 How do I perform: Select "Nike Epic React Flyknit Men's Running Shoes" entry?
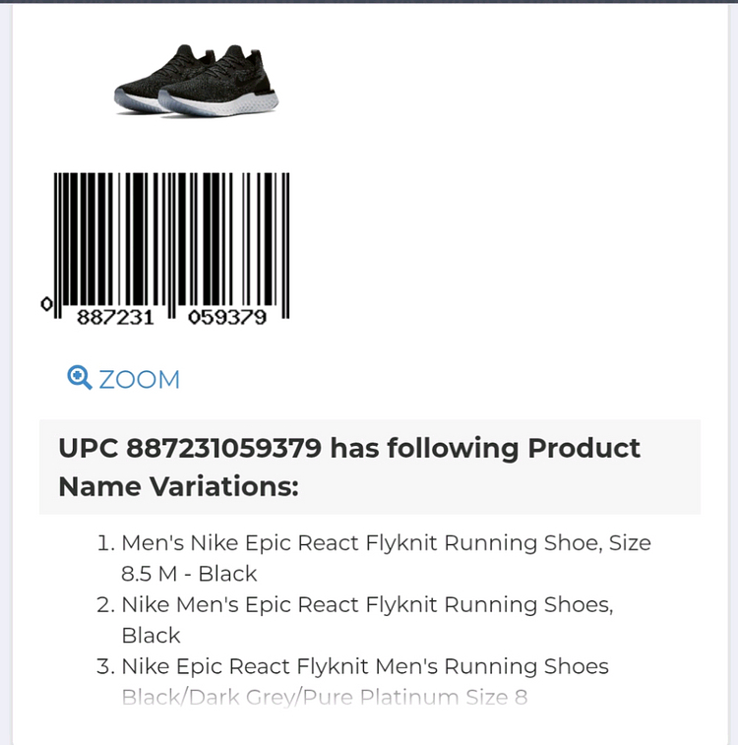[x=365, y=666]
